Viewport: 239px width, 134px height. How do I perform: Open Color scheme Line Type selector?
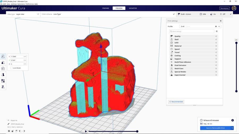coord(108,14)
